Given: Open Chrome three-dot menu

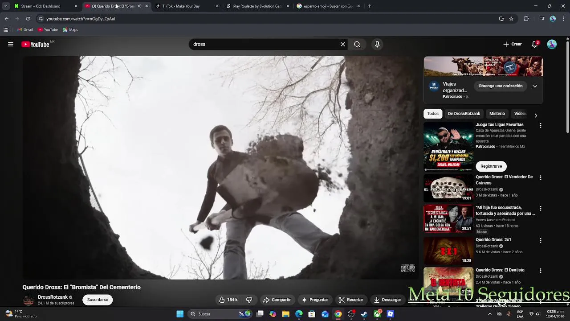Looking at the screenshot, I should (564, 19).
